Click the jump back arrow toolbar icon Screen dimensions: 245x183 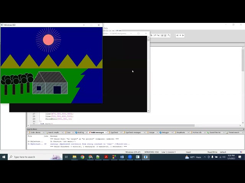coord(177,35)
